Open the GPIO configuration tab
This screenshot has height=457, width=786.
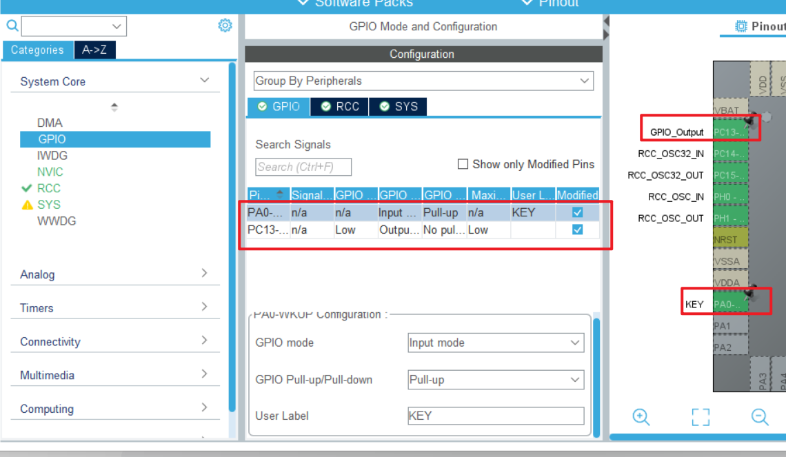click(279, 106)
